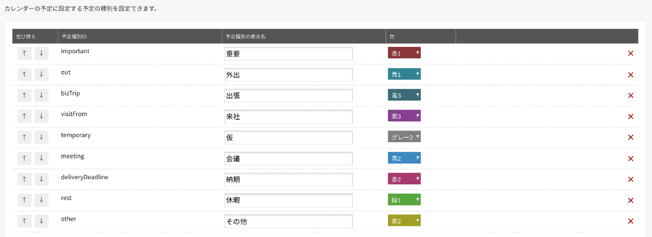Open the 青3 color dropdown for bizTrip
The width and height of the screenshot is (652, 237).
(404, 95)
